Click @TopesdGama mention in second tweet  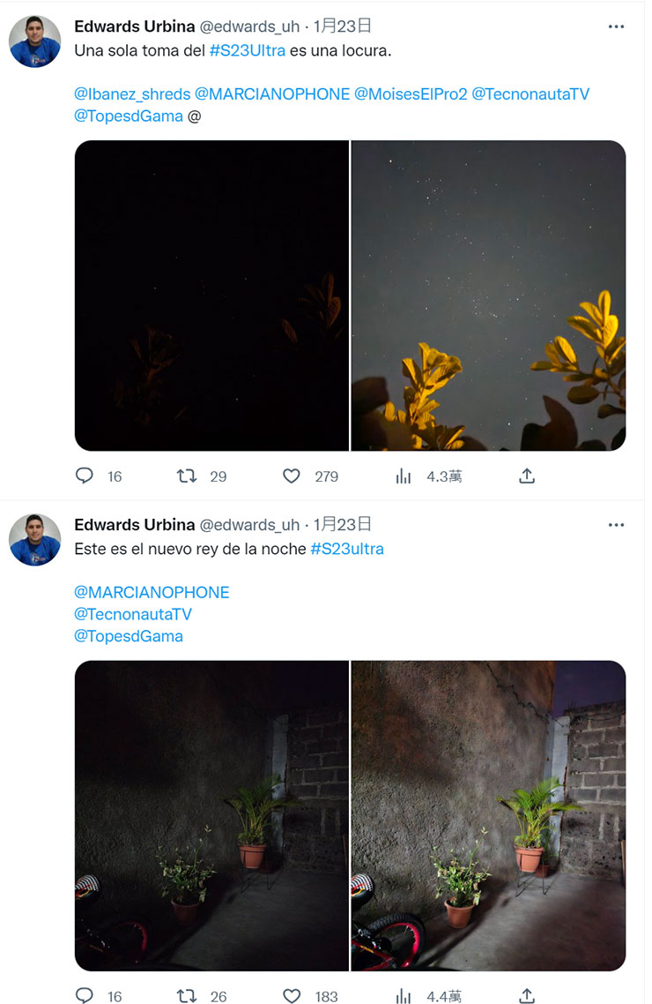[129, 636]
